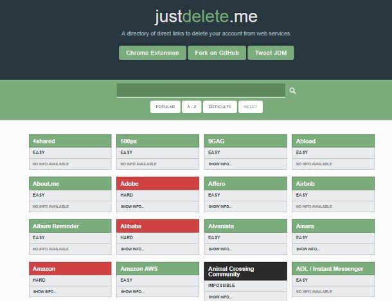Click the HARD label under Amazon
The width and height of the screenshot is (392, 301).
point(39,280)
